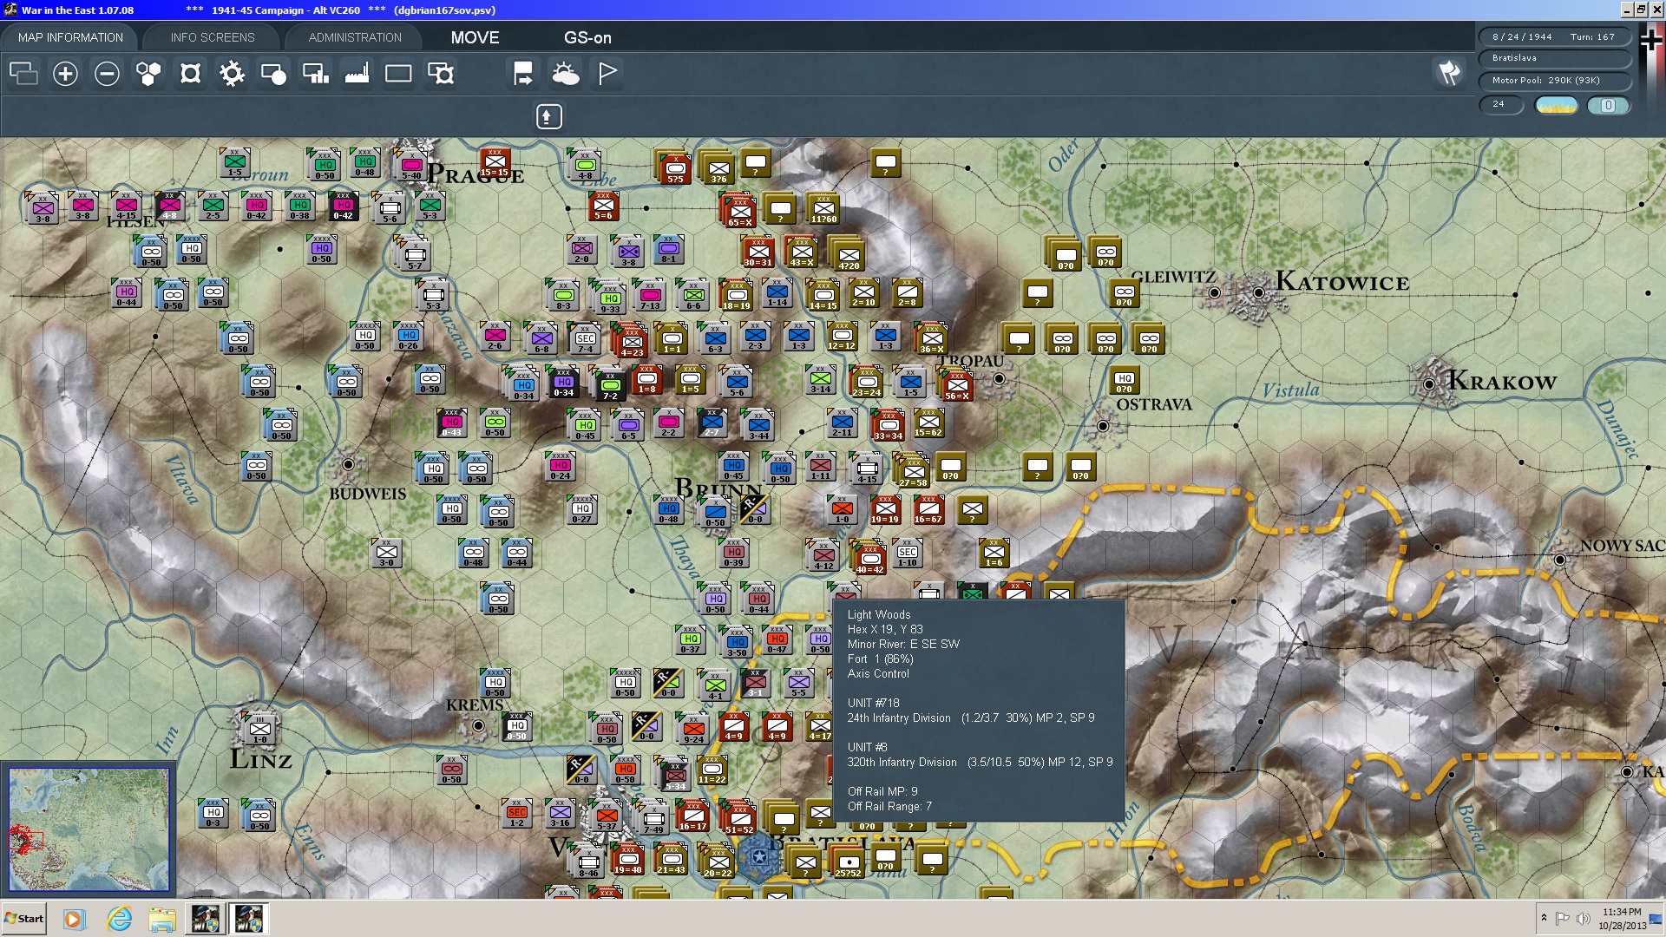
Task: Select the 56=X red unit near Tropau
Action: coord(957,385)
